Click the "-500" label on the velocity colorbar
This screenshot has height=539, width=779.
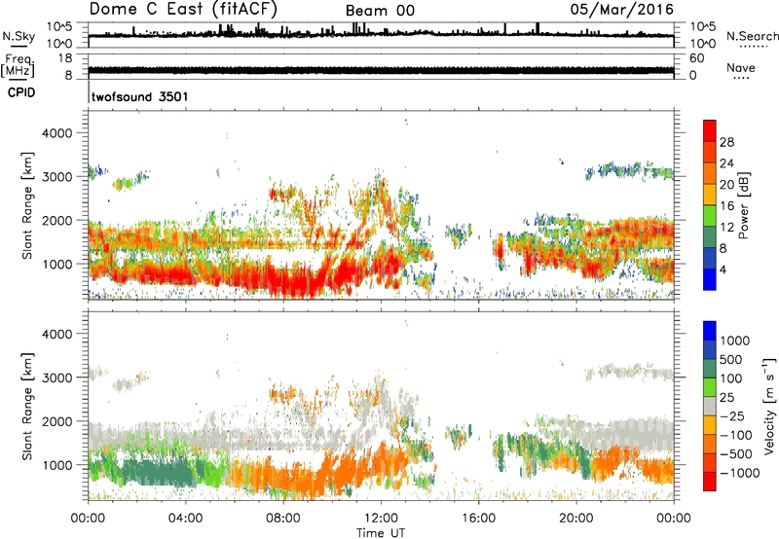coord(735,454)
